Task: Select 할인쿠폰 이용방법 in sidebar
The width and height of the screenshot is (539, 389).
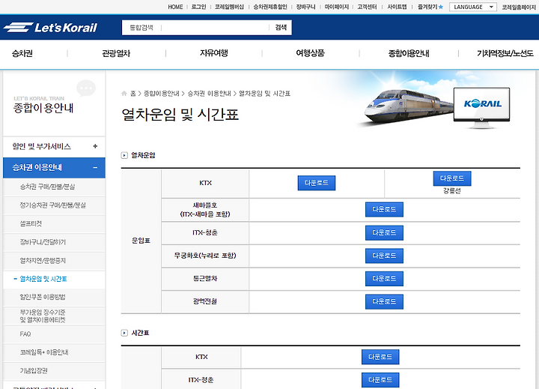Action: (54, 297)
